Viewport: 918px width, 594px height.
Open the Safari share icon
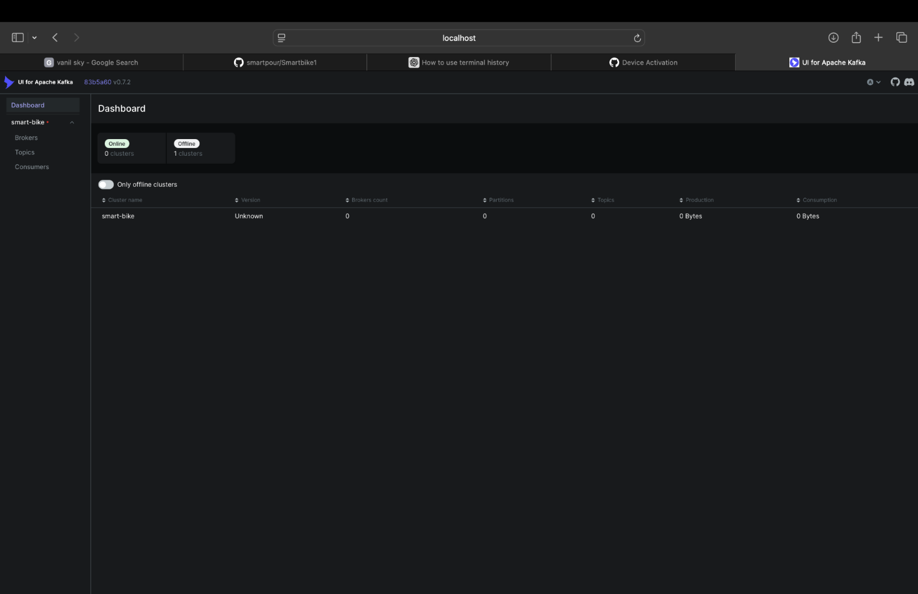[x=856, y=37]
